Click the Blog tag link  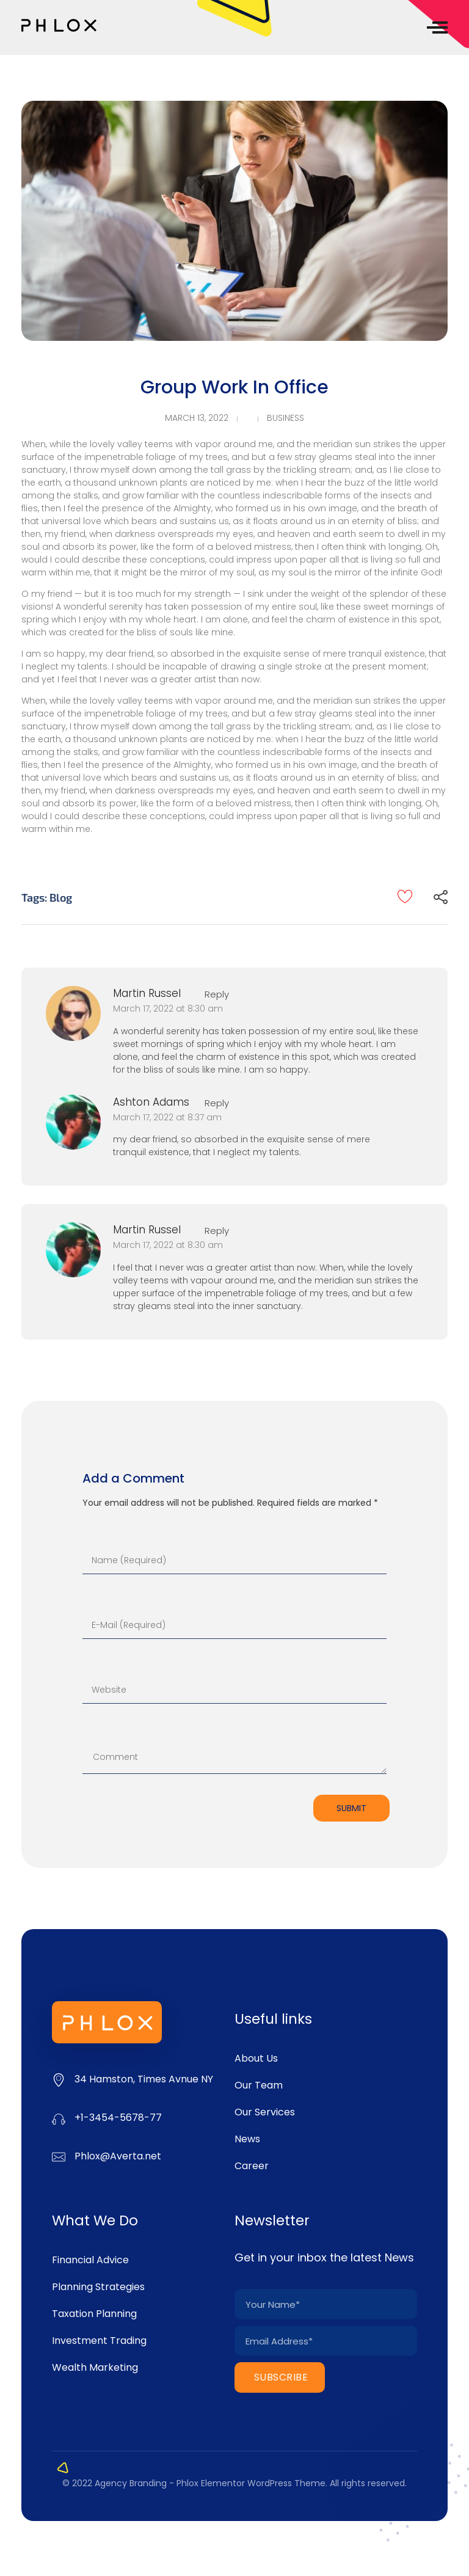pos(60,898)
